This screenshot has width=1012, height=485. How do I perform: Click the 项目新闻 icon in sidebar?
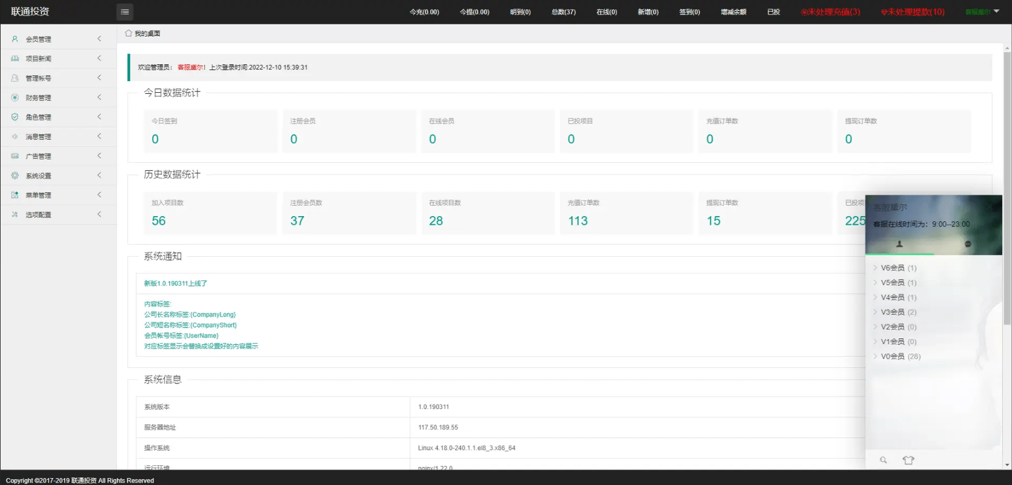click(15, 59)
